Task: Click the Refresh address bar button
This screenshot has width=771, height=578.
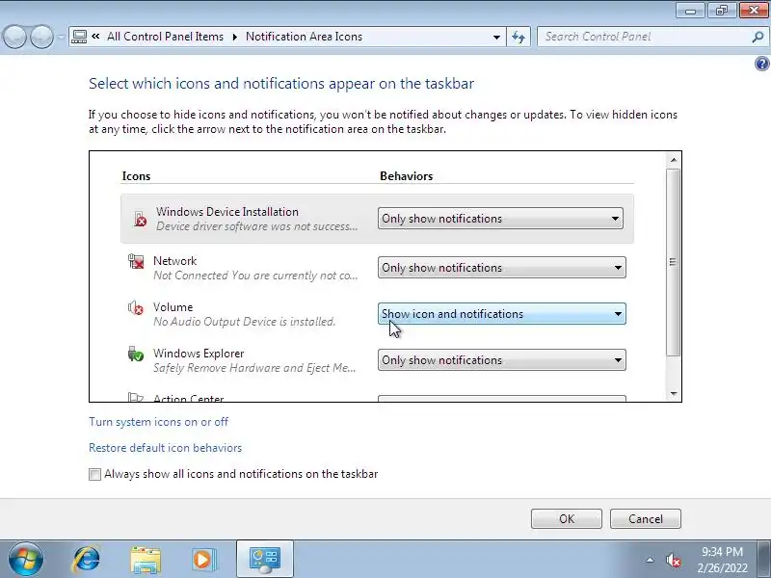Action: pyautogui.click(x=518, y=37)
